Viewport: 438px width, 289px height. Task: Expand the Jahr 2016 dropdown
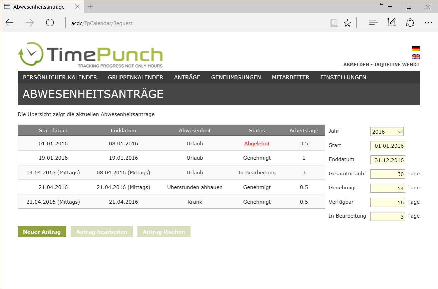387,132
